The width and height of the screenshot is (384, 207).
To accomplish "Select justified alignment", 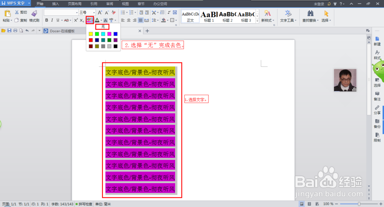I will [141, 20].
